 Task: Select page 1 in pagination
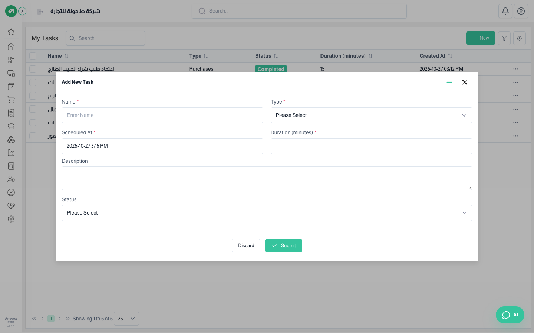coord(51,319)
